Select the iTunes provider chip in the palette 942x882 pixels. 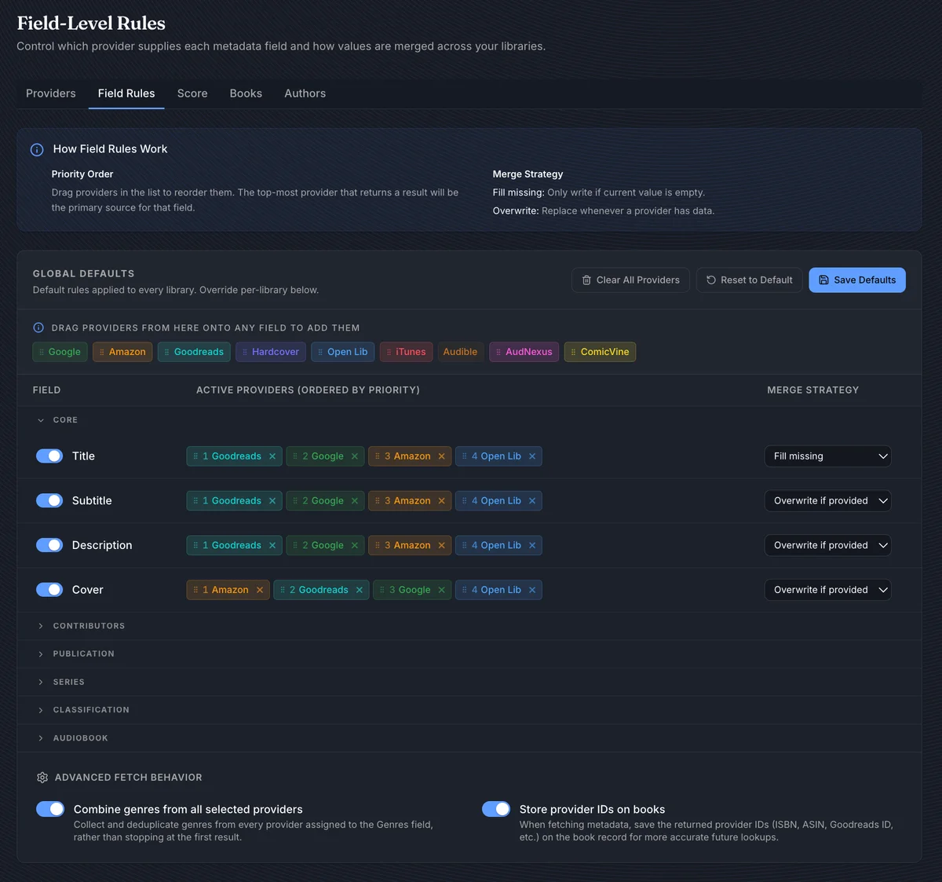(406, 352)
